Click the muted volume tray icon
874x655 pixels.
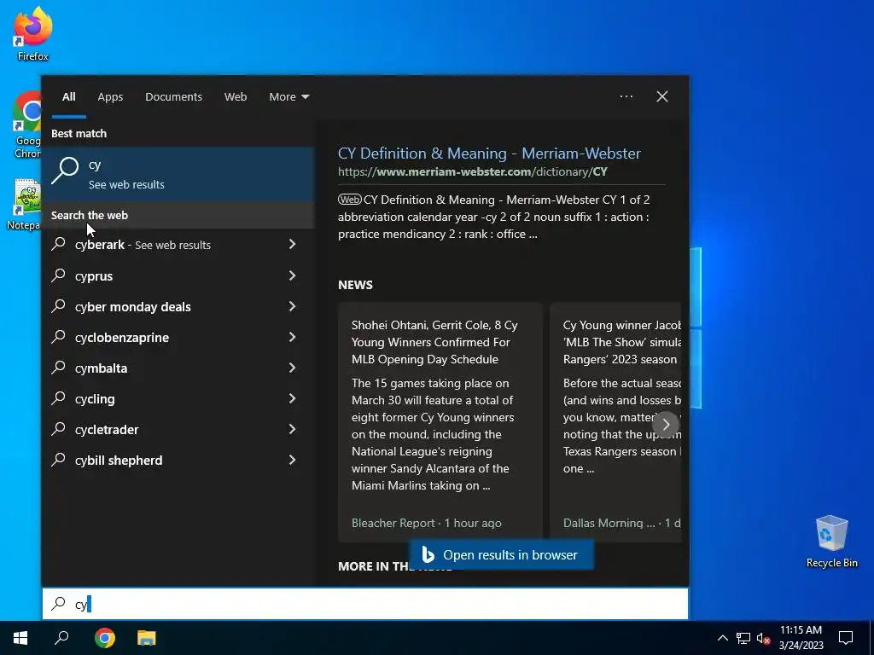coord(764,638)
